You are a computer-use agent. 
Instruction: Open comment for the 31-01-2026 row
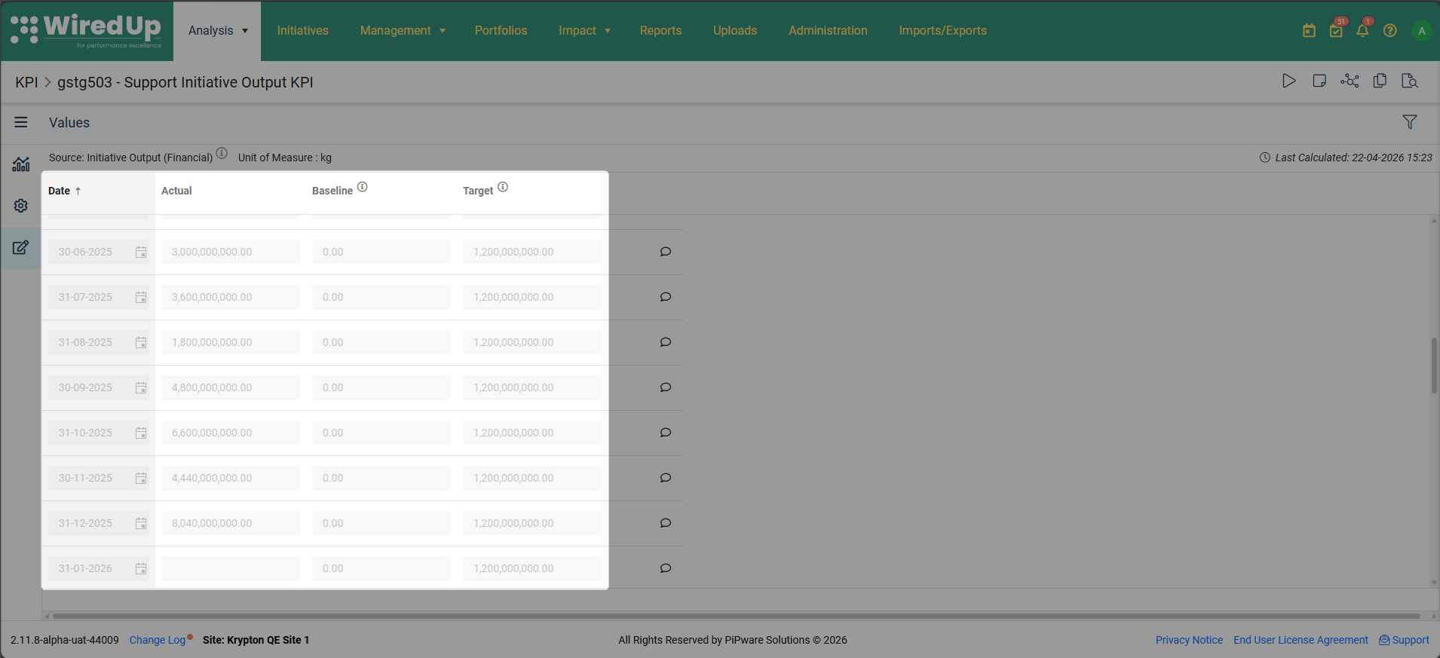[x=666, y=568]
